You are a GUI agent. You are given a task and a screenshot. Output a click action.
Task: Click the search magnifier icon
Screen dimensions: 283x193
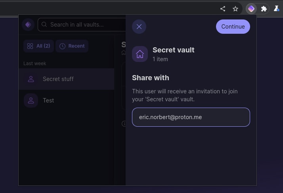44,25
